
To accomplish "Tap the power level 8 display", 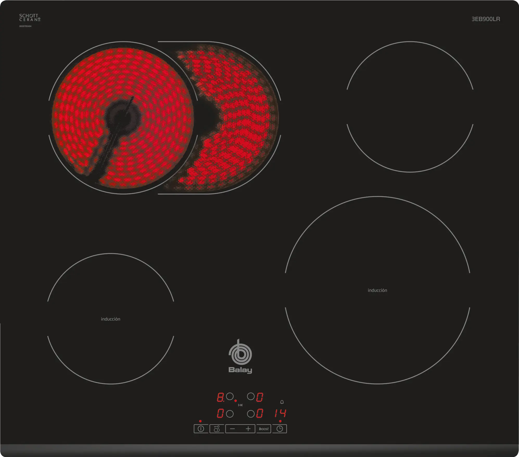I will pyautogui.click(x=220, y=397).
